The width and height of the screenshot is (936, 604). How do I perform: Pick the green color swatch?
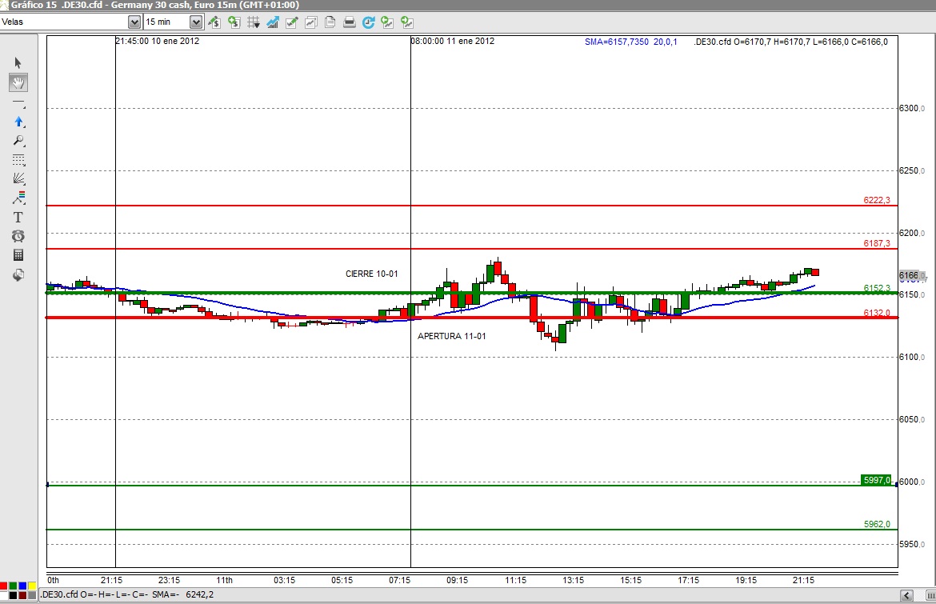[13, 586]
